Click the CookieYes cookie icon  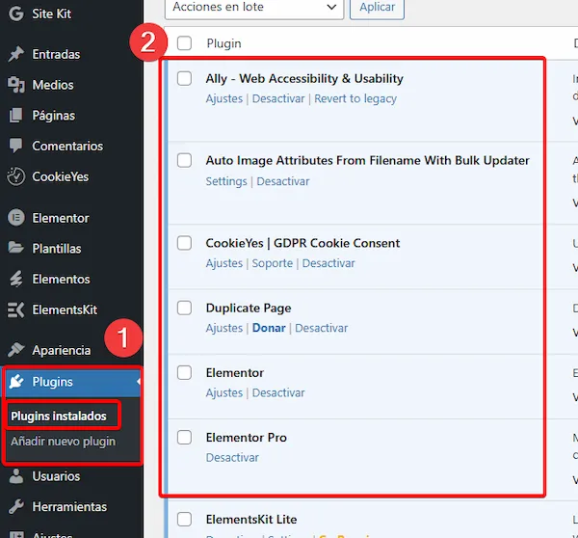coord(16,176)
